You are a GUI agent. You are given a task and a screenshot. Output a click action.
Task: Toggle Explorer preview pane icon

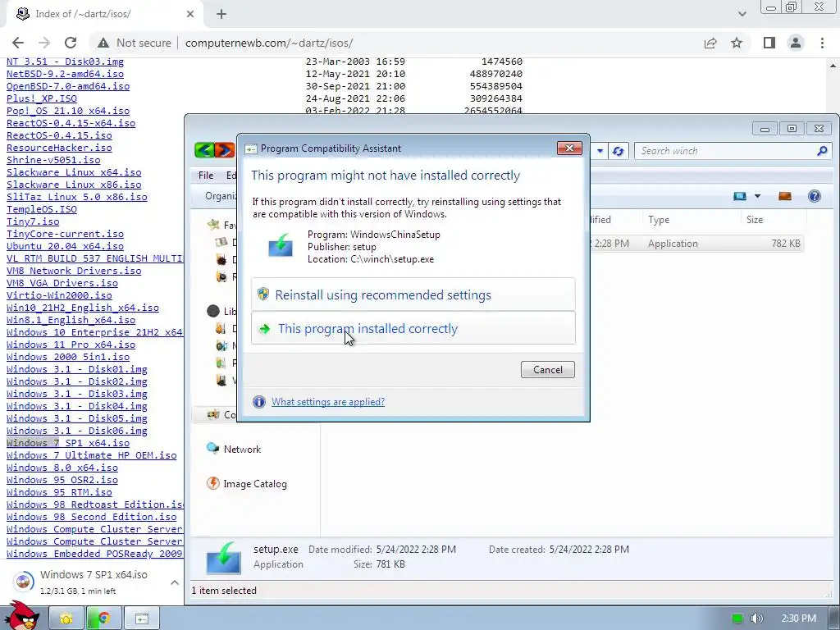pos(785,196)
